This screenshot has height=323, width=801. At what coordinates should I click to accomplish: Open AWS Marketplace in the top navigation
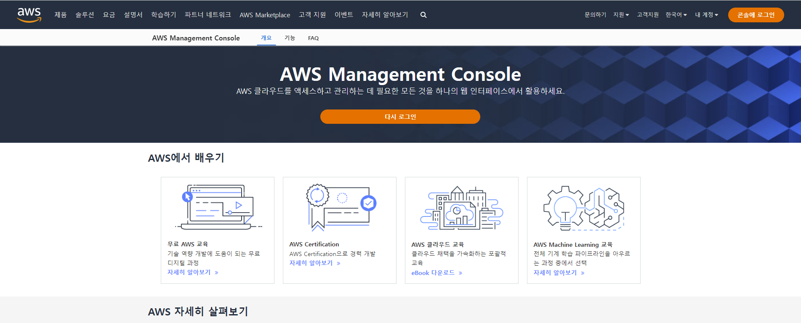pos(265,15)
